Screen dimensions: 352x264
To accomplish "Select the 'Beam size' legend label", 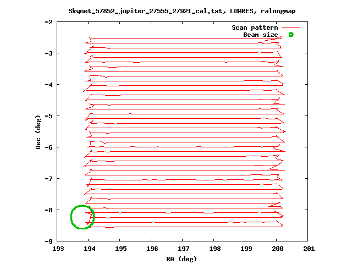I will (x=260, y=35).
